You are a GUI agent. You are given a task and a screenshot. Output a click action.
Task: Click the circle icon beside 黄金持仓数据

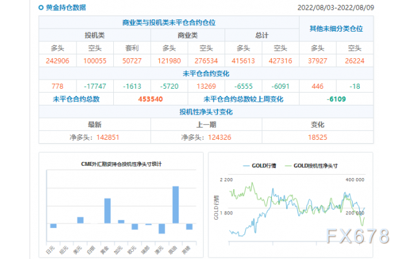(41, 8)
